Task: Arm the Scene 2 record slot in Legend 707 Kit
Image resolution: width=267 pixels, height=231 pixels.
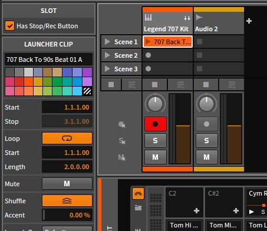Action: pyautogui.click(x=149, y=55)
